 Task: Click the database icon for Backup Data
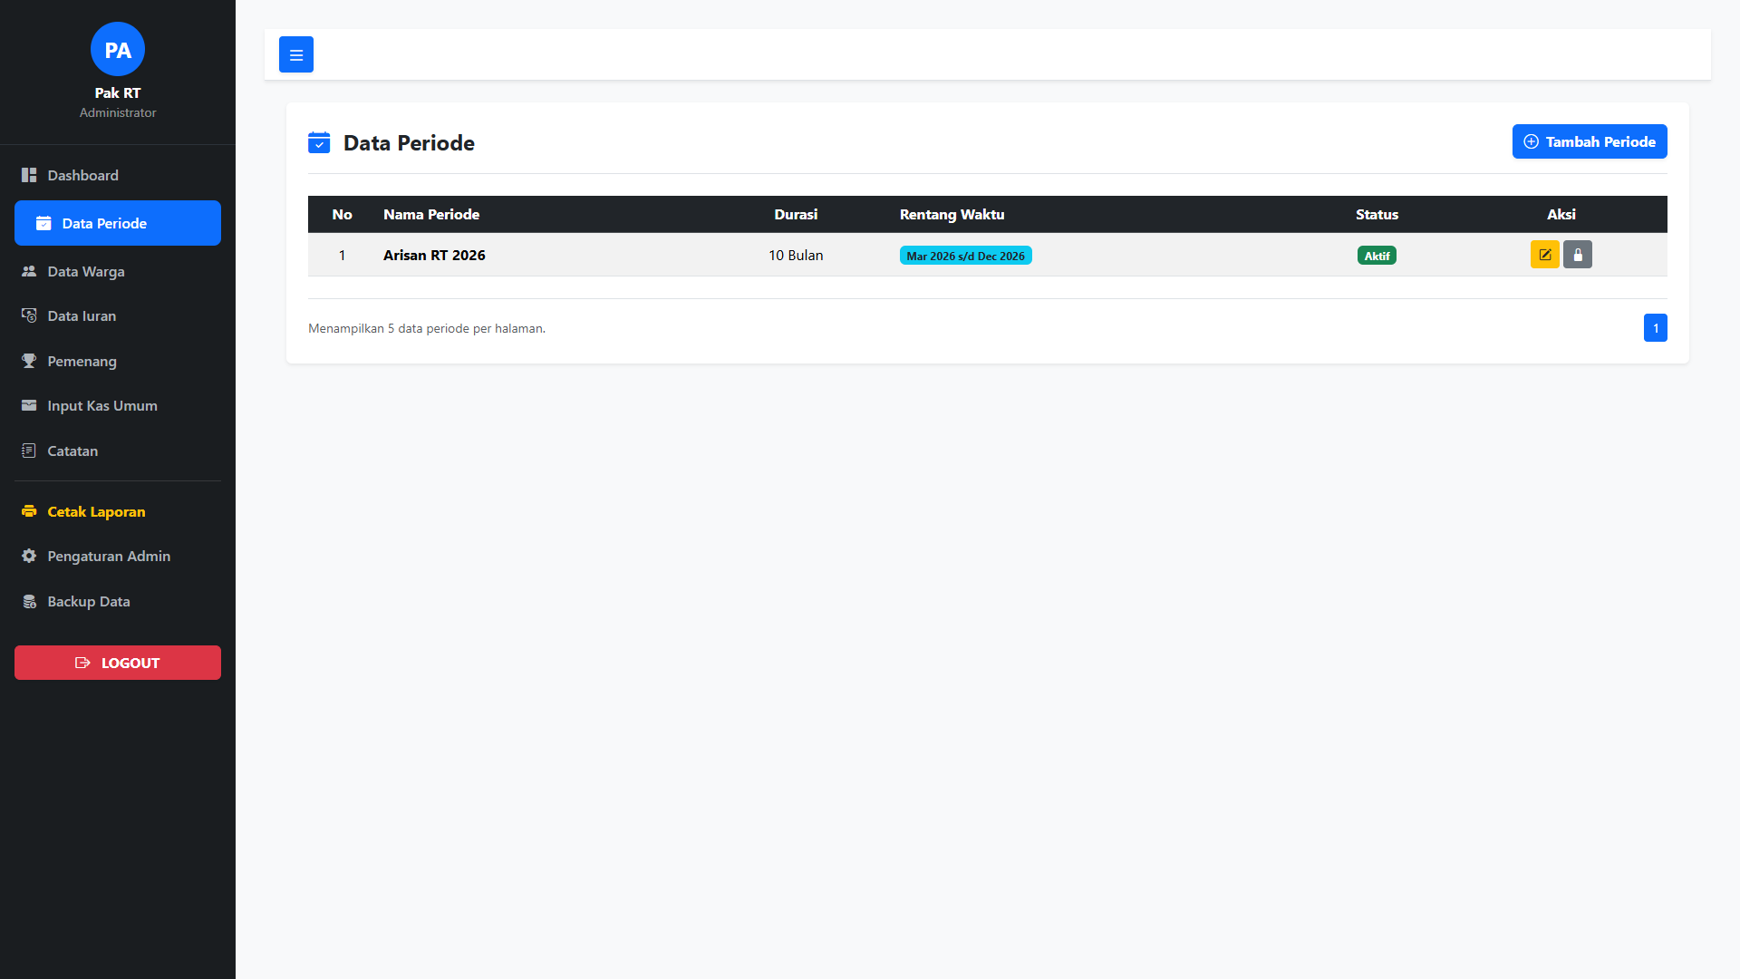29,601
